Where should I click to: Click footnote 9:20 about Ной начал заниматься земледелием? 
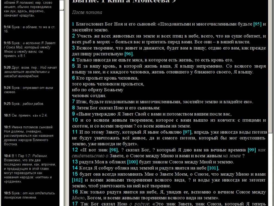point(30,72)
